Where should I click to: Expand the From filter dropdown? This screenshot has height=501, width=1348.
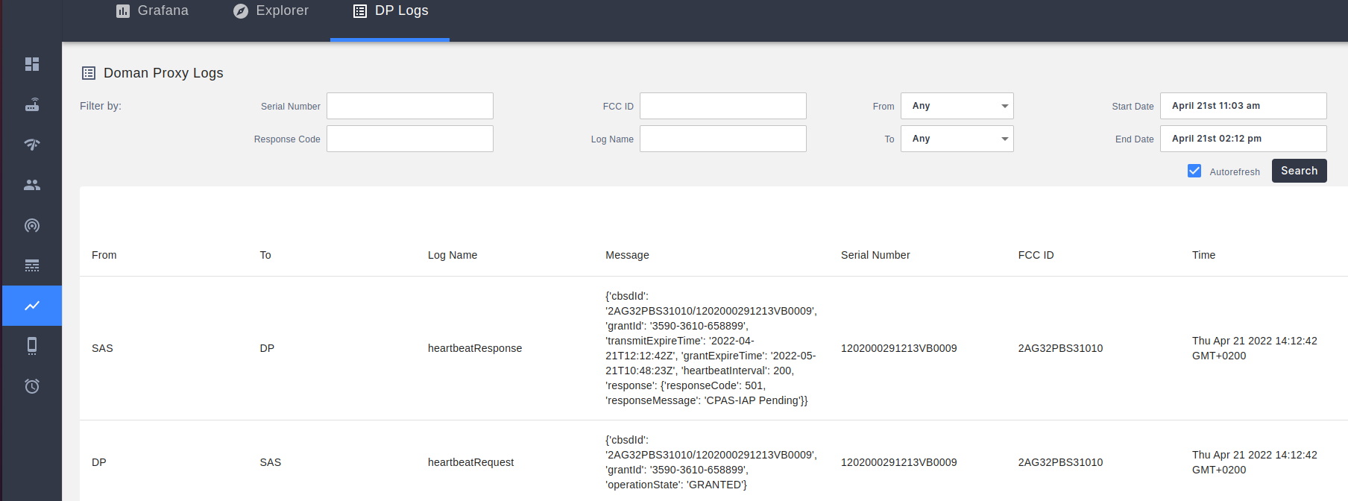point(957,106)
